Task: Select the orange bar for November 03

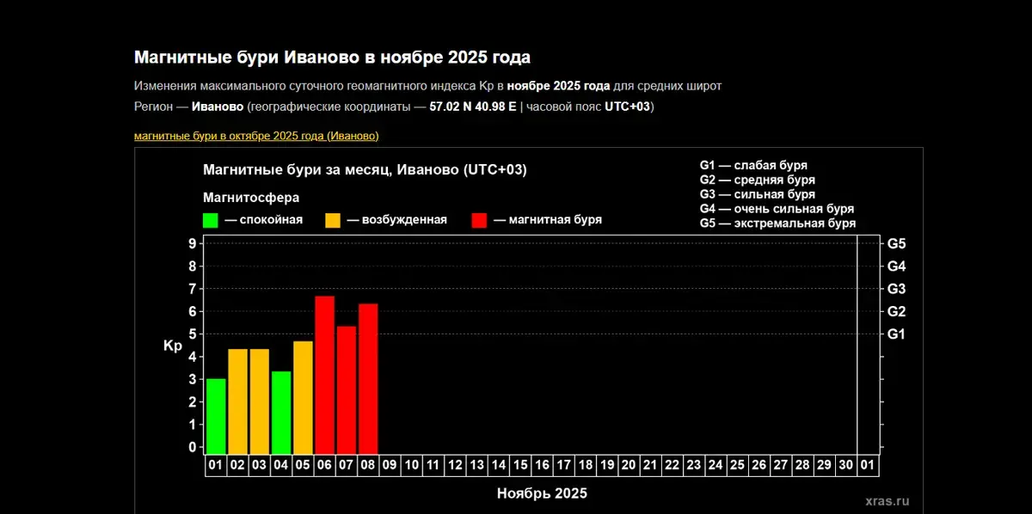Action: click(x=260, y=401)
